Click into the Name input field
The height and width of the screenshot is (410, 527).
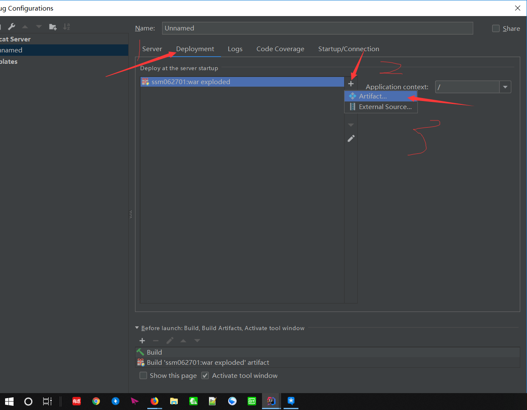[x=317, y=28]
